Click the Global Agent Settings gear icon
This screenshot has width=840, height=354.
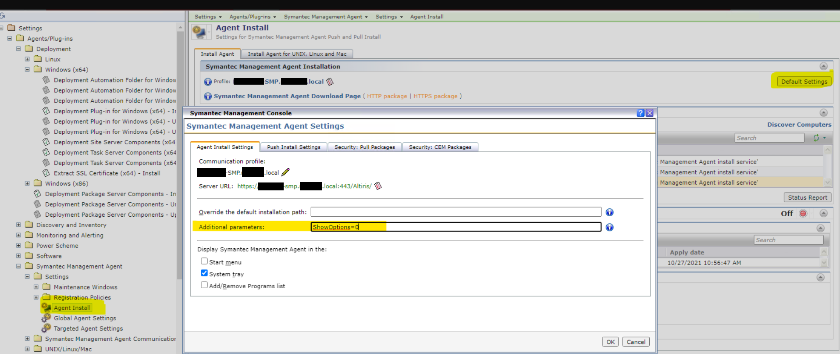(46, 318)
